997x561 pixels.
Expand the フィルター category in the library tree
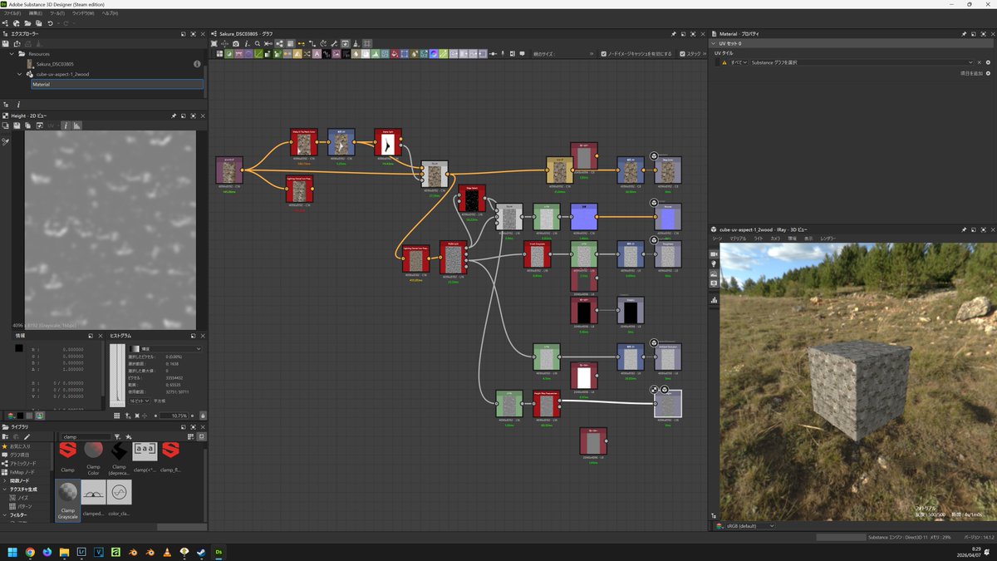pyautogui.click(x=18, y=514)
